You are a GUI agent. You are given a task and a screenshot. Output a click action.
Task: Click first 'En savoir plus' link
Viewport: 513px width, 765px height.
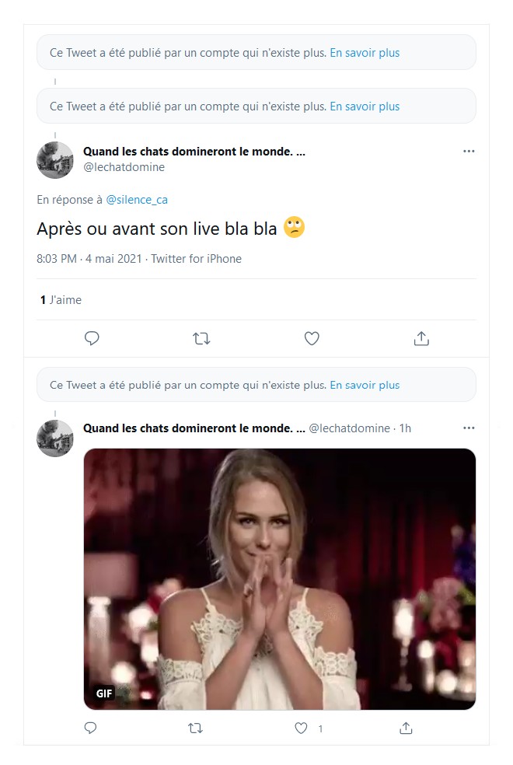point(365,53)
